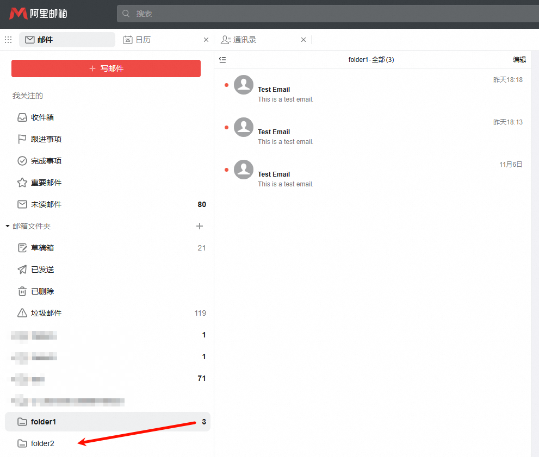Click the envelope icon for 未读邮件
Viewport: 539px width, 457px height.
(x=22, y=204)
